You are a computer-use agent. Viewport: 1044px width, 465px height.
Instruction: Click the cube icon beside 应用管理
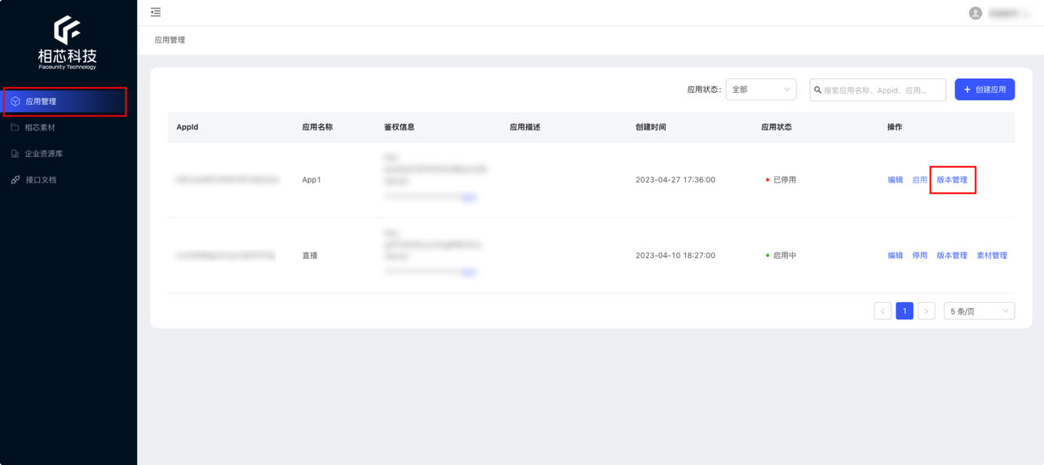pyautogui.click(x=15, y=102)
